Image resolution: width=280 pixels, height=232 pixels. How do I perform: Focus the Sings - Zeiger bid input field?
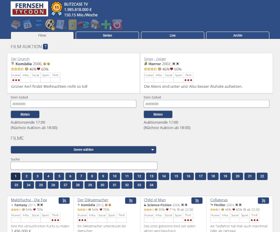(x=206, y=104)
